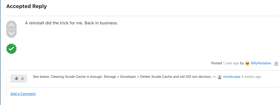The image size is (280, 105).
Task: Click the divider line under Accepted Reply heading
Action: click(143, 16)
